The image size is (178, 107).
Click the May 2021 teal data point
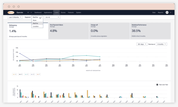pyautogui.click(x=73, y=56)
